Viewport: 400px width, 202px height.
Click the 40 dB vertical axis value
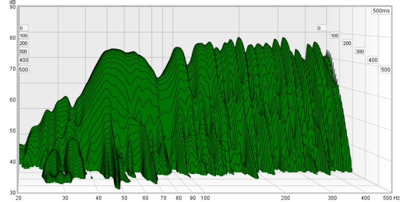(13, 162)
